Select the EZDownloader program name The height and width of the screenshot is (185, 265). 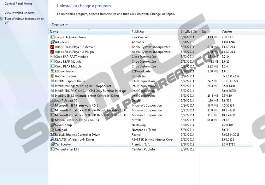click(x=65, y=71)
